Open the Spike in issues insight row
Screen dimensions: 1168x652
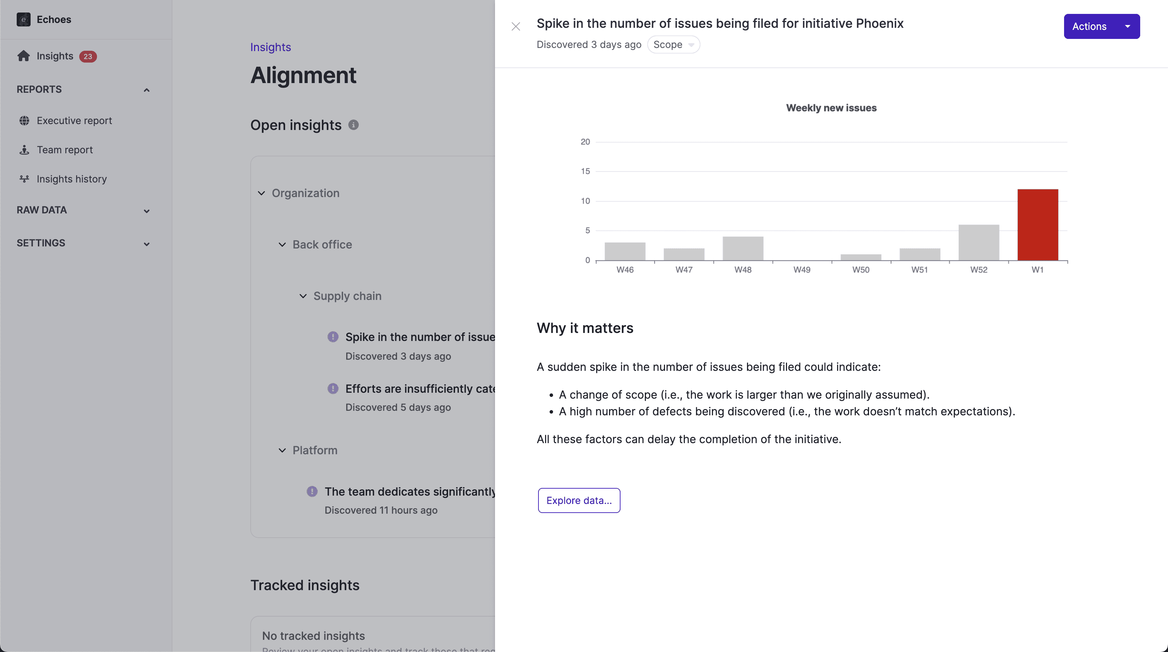point(411,346)
